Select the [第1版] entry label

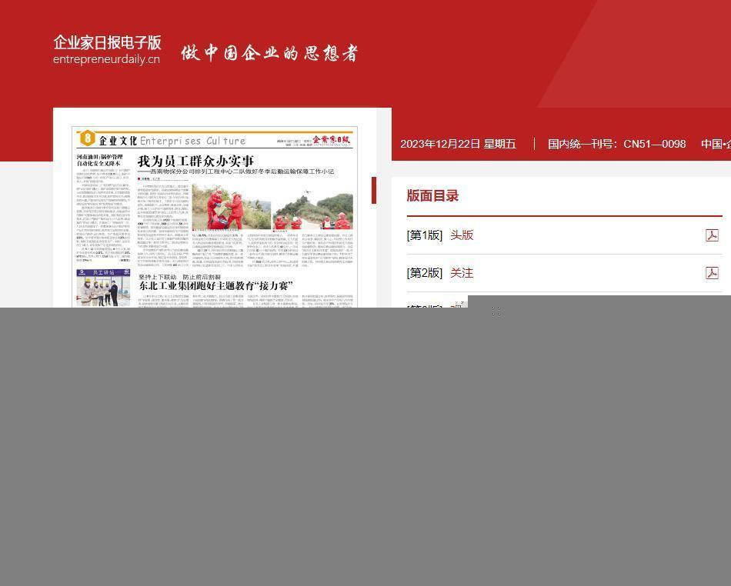(x=425, y=235)
